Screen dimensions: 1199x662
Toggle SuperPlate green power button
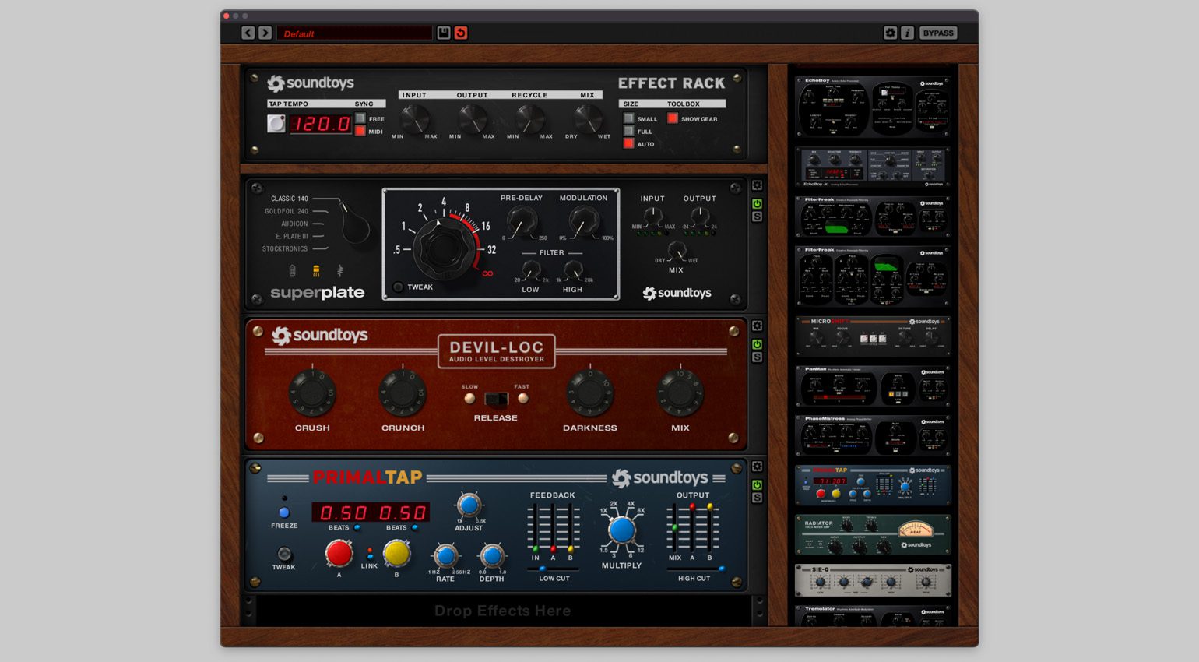pyautogui.click(x=757, y=204)
